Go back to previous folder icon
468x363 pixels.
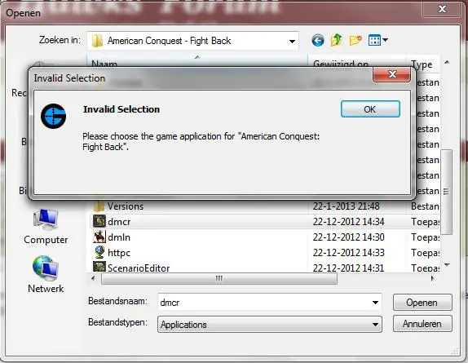(x=318, y=40)
